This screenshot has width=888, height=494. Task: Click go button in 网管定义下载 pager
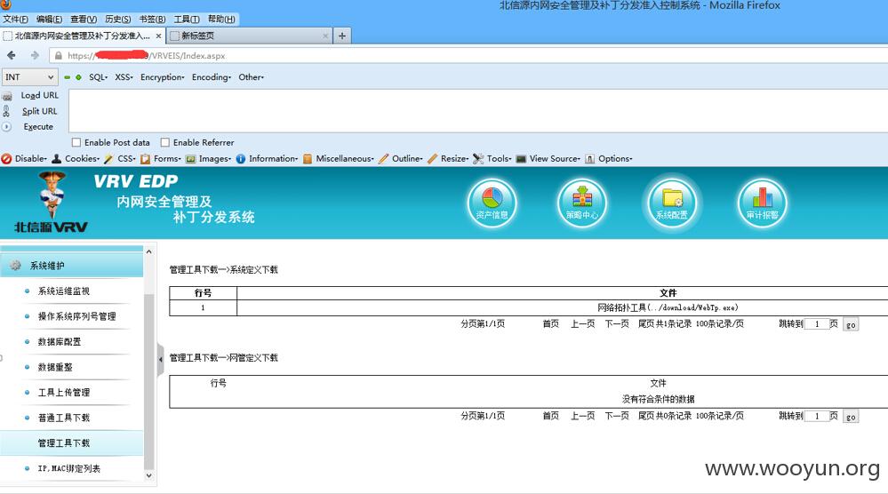[x=851, y=417]
